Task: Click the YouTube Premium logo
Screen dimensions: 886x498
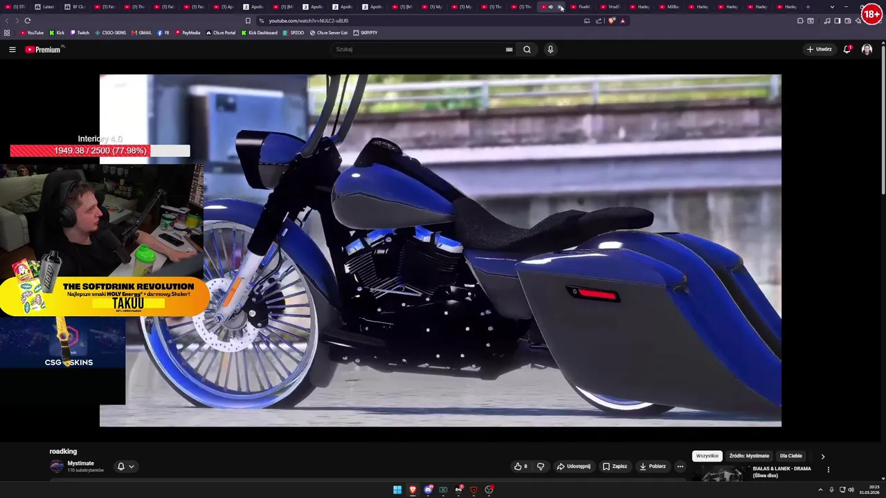Action: (44, 49)
